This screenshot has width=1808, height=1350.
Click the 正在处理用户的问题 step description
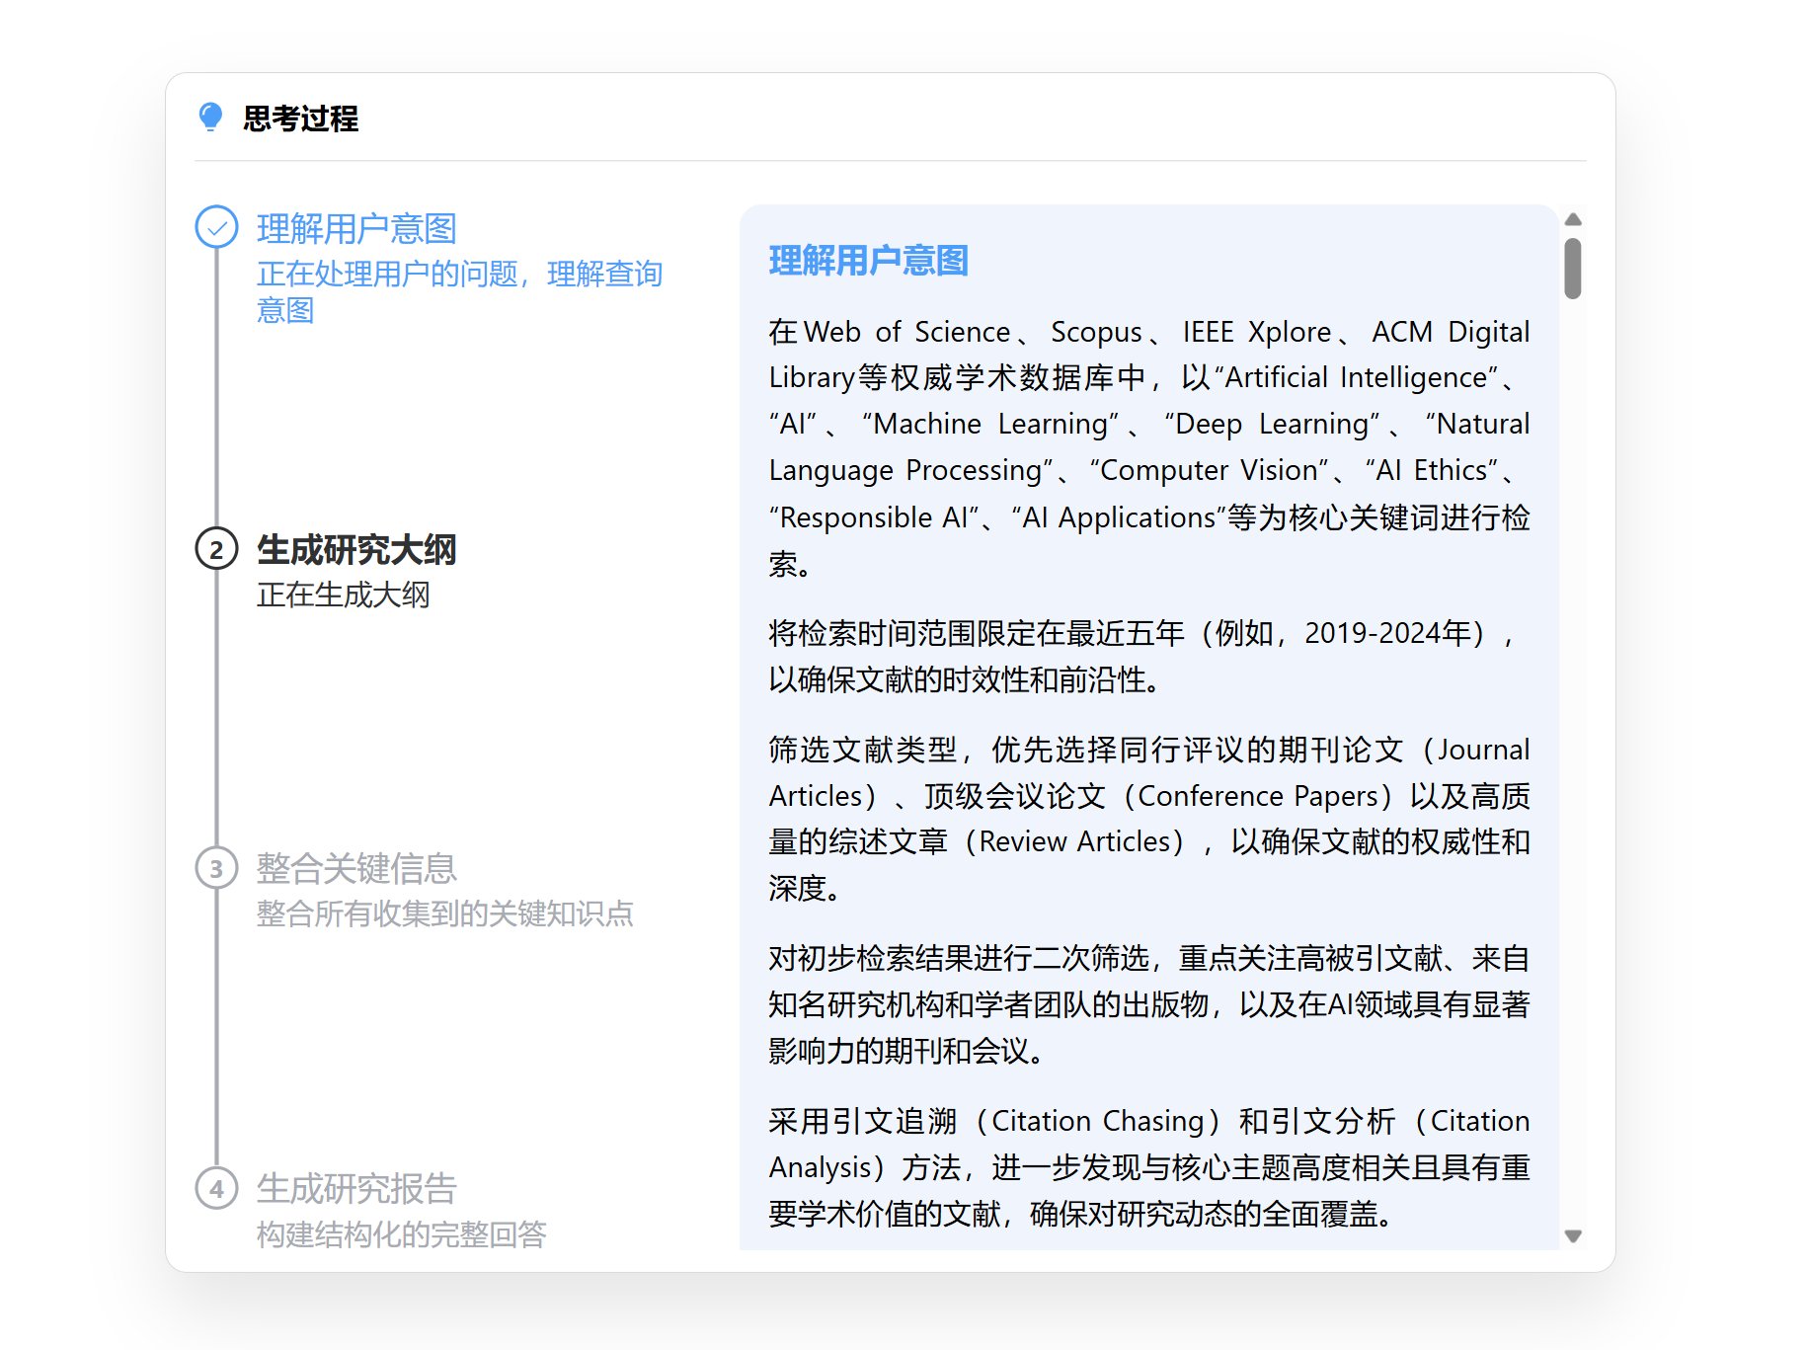(x=458, y=291)
